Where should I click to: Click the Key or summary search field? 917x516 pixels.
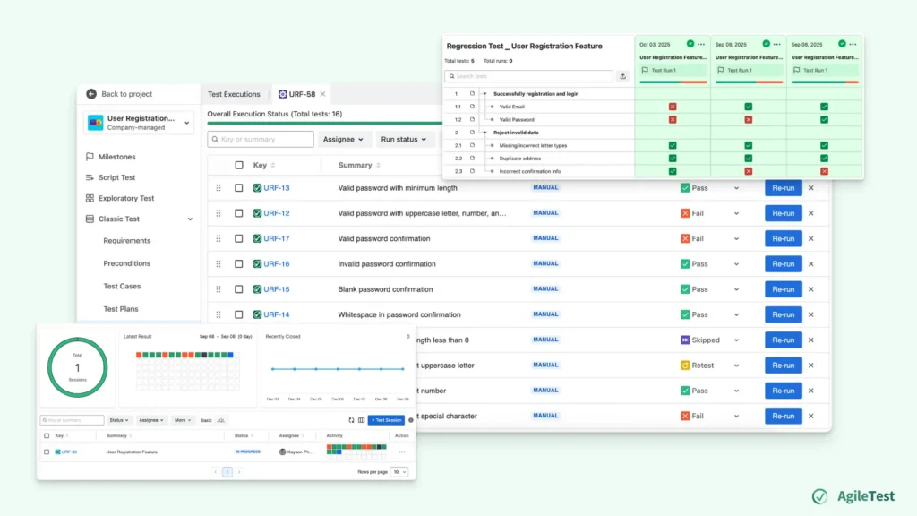260,140
